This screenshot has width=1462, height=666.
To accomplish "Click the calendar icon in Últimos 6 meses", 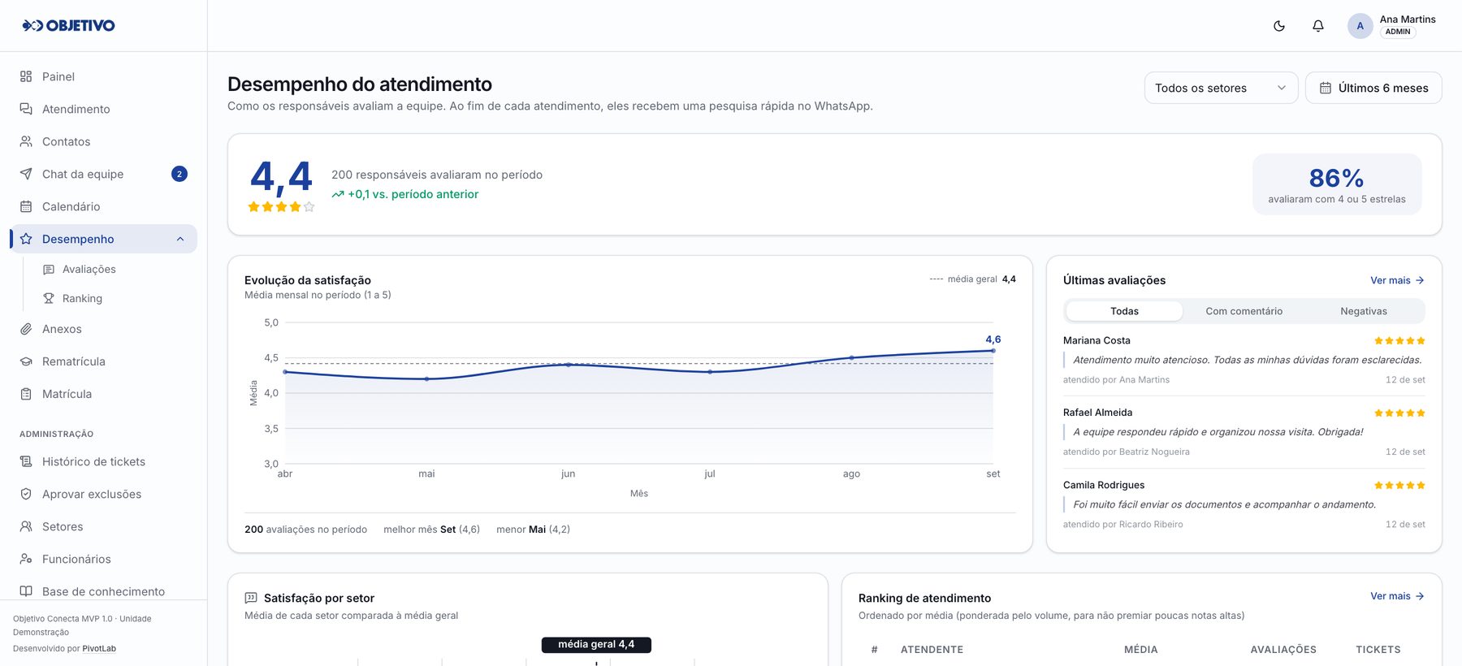I will [1326, 88].
